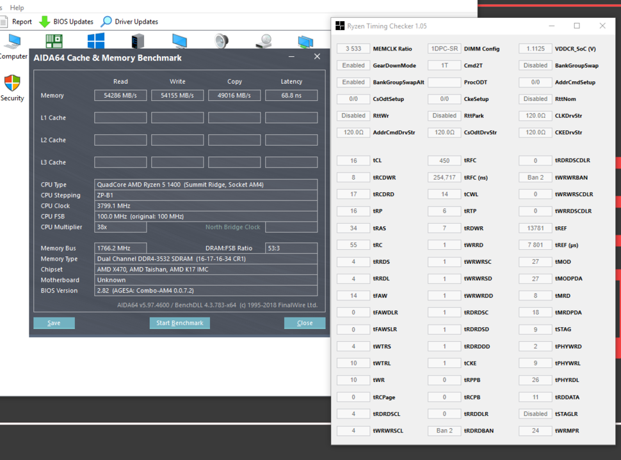Image resolution: width=621 pixels, height=460 pixels.
Task: Click the Memory Type DDR4-3532 field
Action: (x=206, y=259)
